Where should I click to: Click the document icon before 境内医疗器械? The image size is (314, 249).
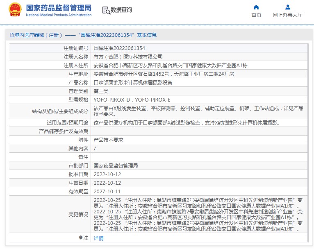pos(11,35)
